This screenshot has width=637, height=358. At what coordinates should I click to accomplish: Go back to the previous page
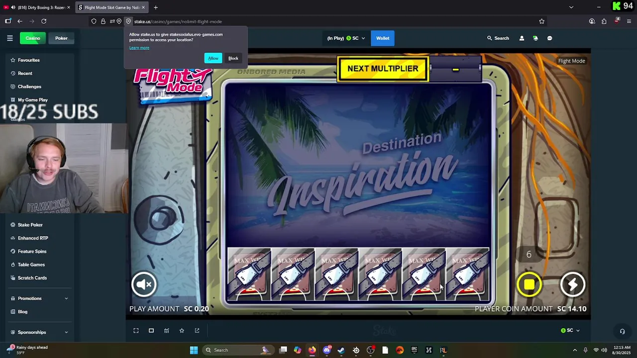pyautogui.click(x=20, y=21)
